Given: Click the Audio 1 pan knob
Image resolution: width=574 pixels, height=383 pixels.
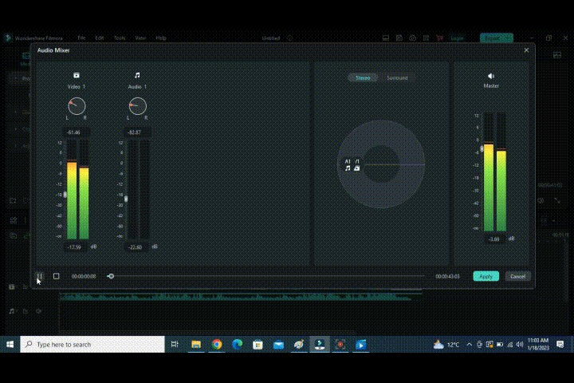Looking at the screenshot, I should coord(138,106).
